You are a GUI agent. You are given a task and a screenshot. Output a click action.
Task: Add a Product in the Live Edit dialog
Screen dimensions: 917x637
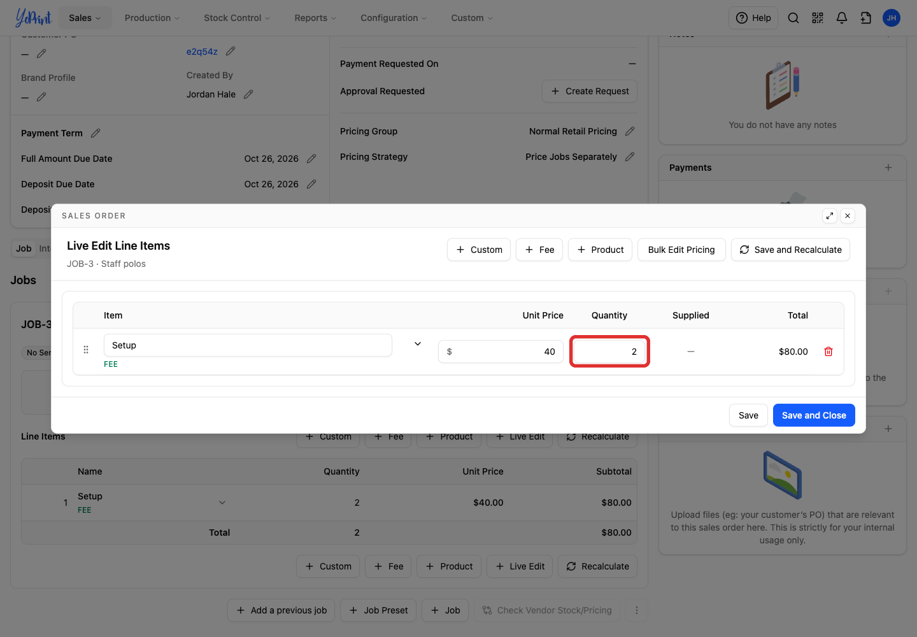(600, 250)
